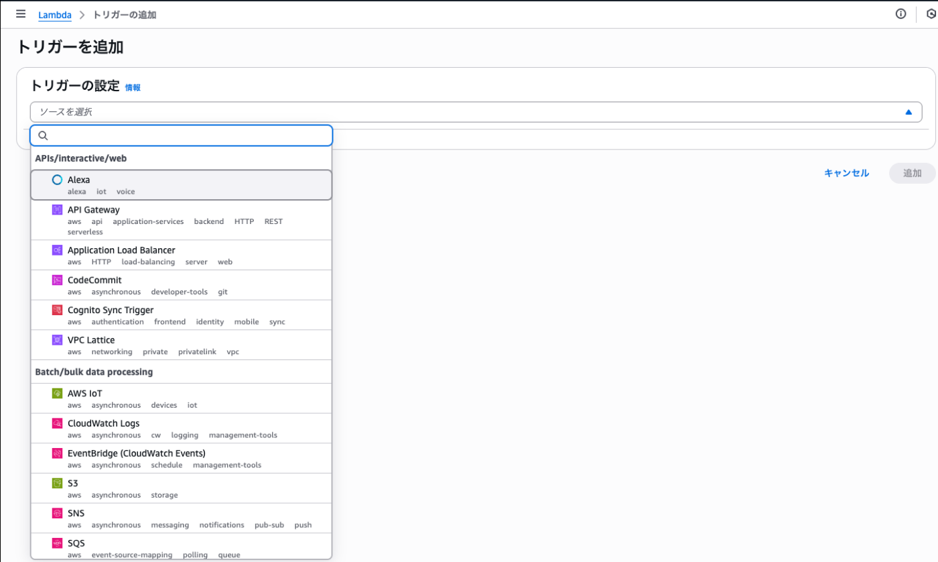Click the VPC Lattice service icon
This screenshot has height=562, width=938.
coord(58,340)
